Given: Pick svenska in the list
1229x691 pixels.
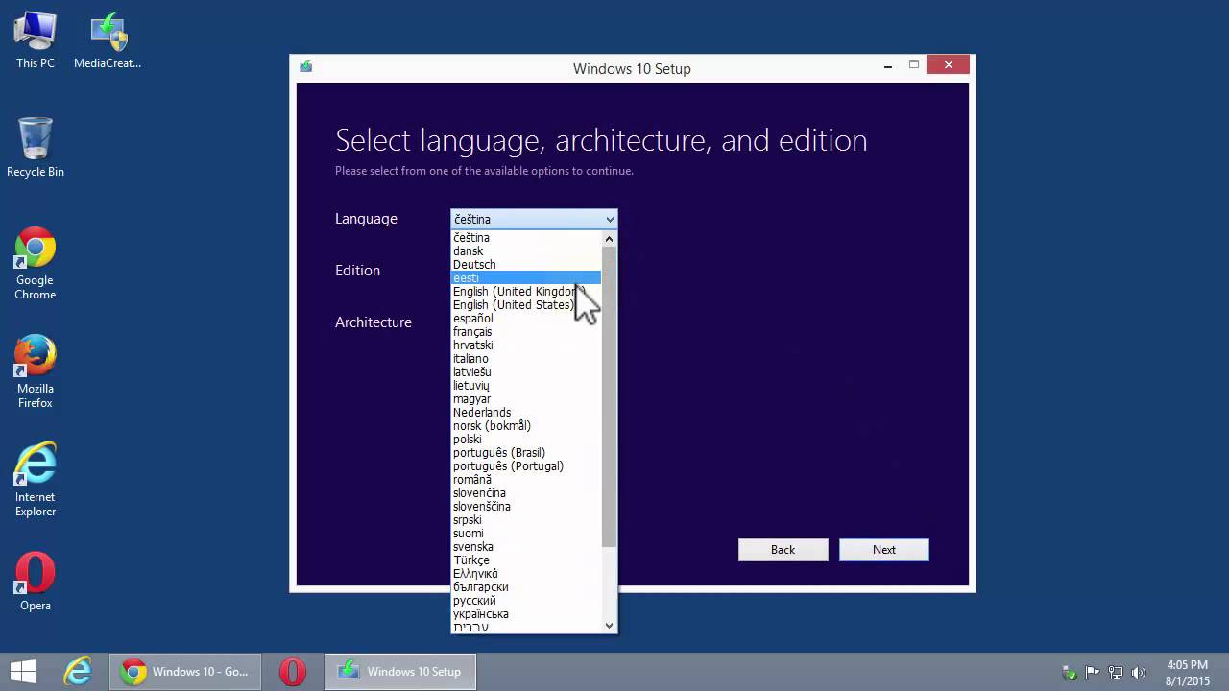Looking at the screenshot, I should pos(526,546).
